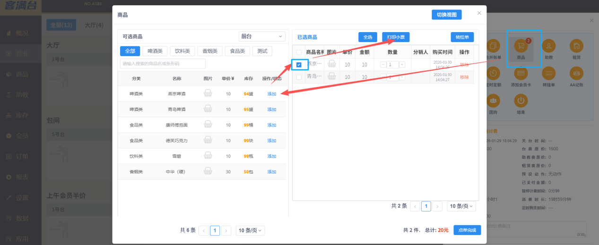Select the 饮料类 category tab
The image size is (599, 245).
pyautogui.click(x=182, y=51)
